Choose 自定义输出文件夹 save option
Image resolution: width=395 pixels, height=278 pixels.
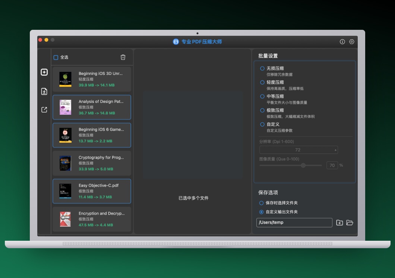[x=262, y=212]
